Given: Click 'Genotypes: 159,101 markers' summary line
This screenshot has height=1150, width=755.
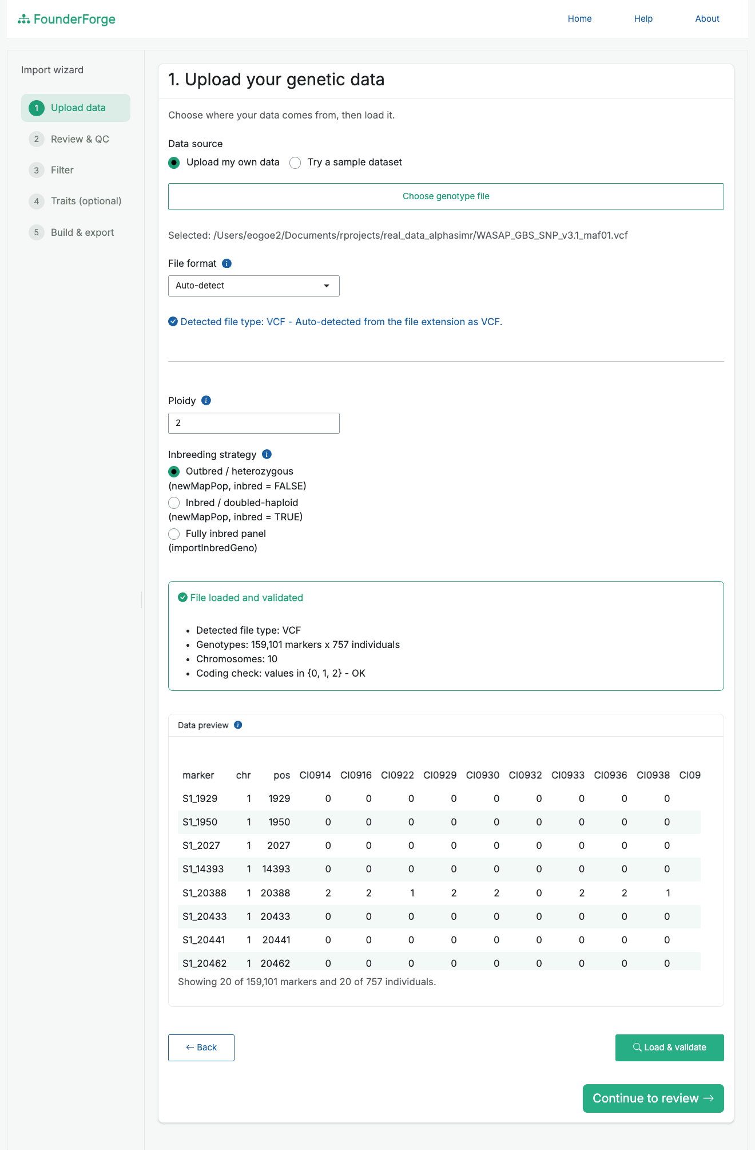Looking at the screenshot, I should coord(298,645).
